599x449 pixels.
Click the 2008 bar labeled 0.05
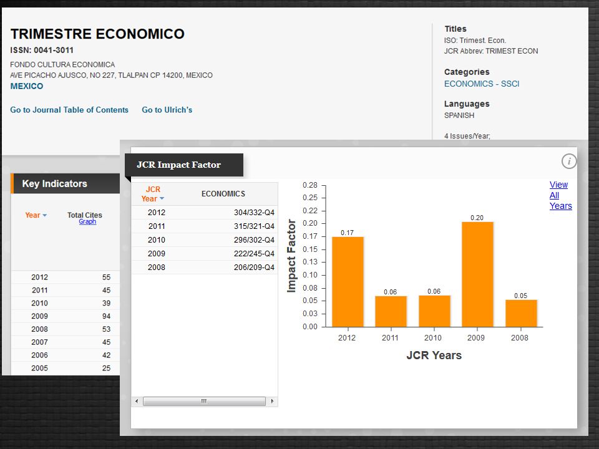pyautogui.click(x=521, y=313)
